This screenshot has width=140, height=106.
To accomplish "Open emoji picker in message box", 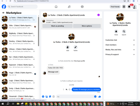I will (x=95, y=96).
